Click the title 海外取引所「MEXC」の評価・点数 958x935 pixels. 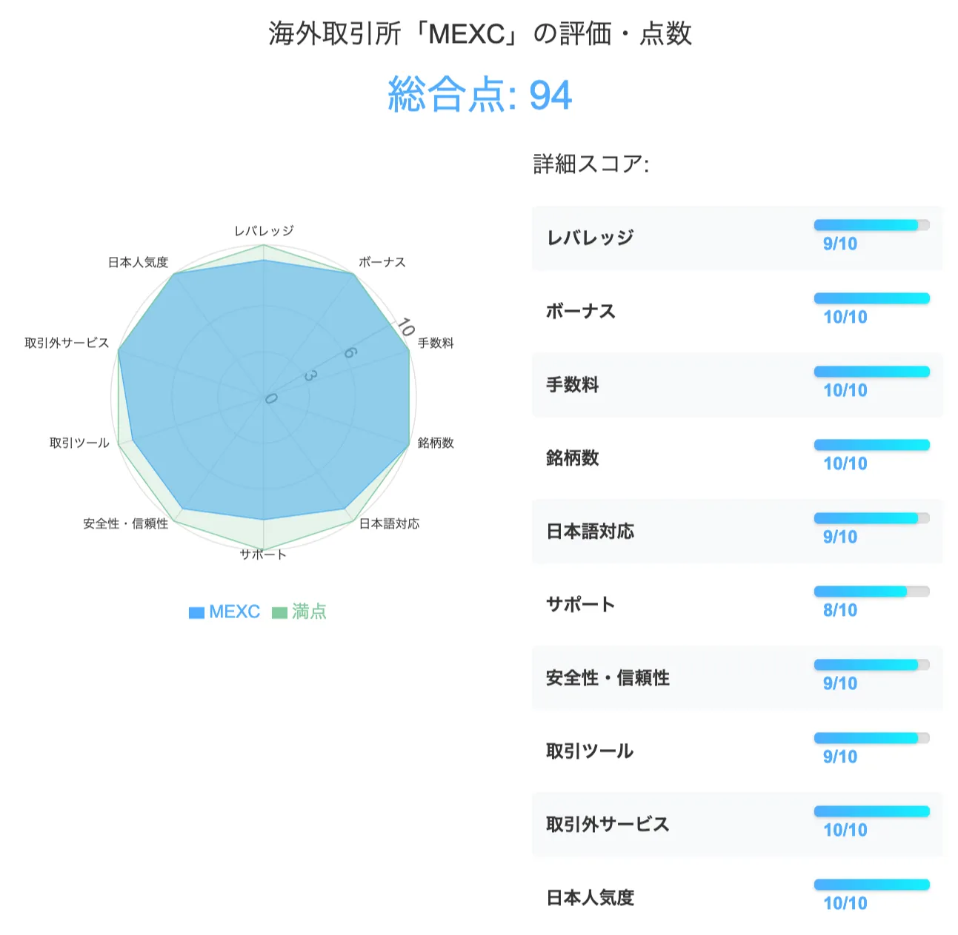click(479, 33)
